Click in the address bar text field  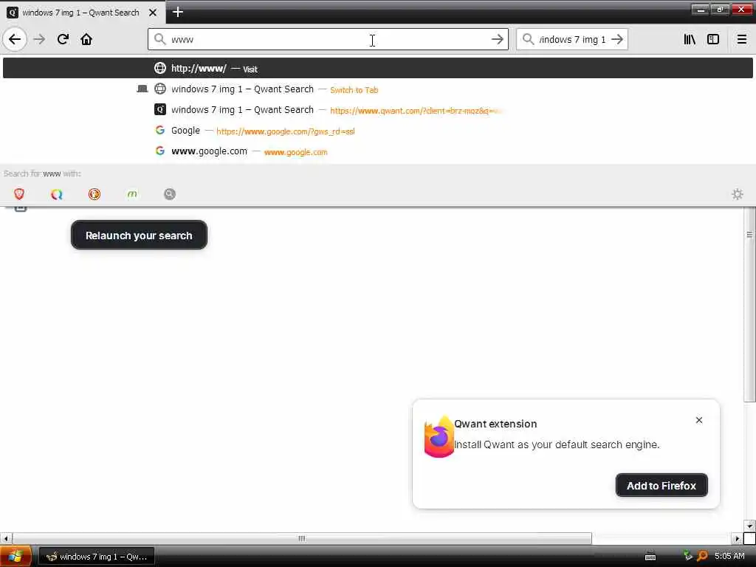[x=328, y=40]
